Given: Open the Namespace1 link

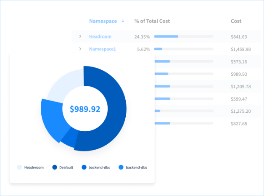Looking at the screenshot, I should tap(102, 49).
